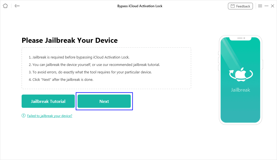Open the Jailbreak Tutorial

pos(48,101)
